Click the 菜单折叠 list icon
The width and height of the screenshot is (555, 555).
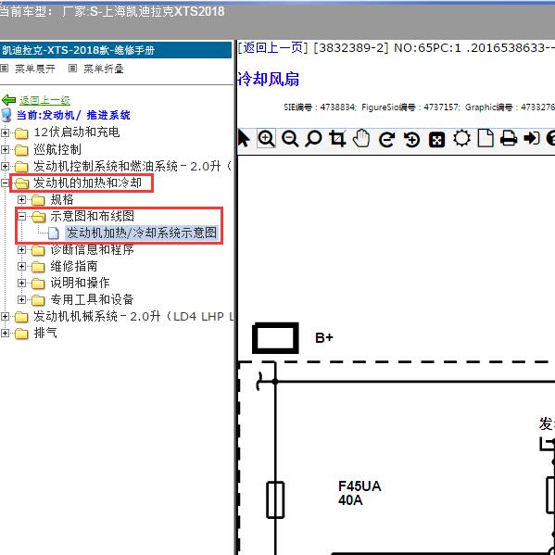(72, 68)
